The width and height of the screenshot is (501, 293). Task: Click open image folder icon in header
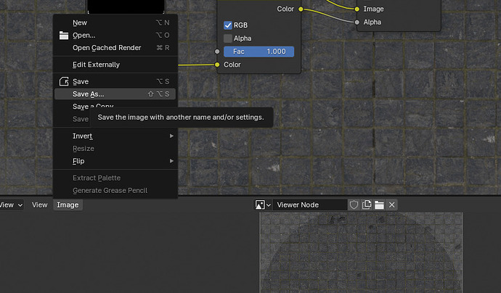pos(379,205)
